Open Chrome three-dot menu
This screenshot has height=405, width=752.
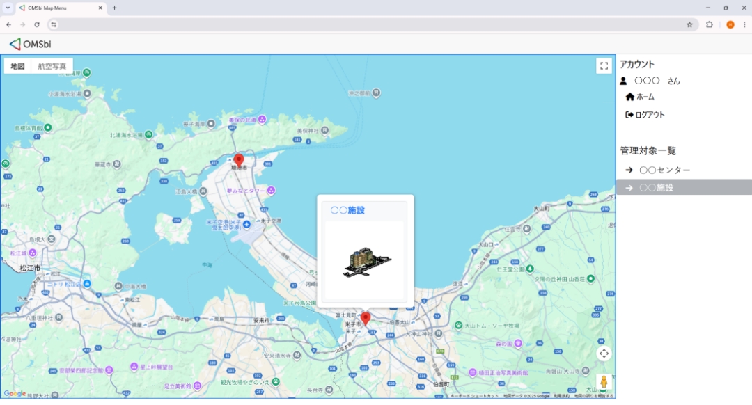pos(744,24)
